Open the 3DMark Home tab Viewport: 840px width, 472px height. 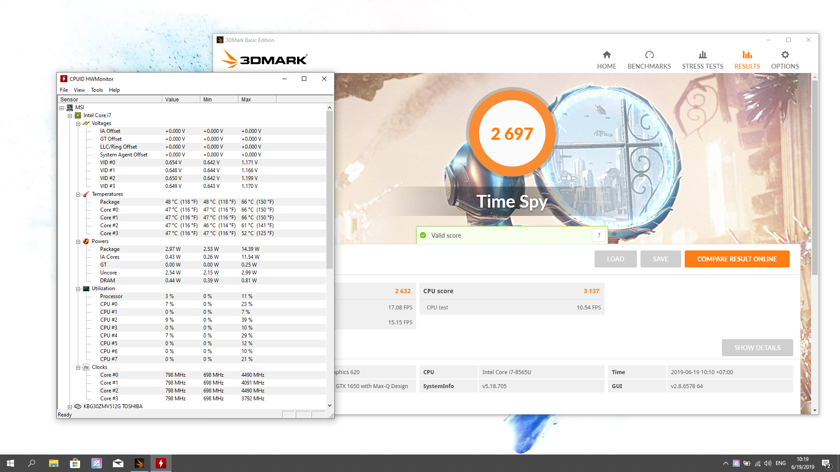[606, 60]
